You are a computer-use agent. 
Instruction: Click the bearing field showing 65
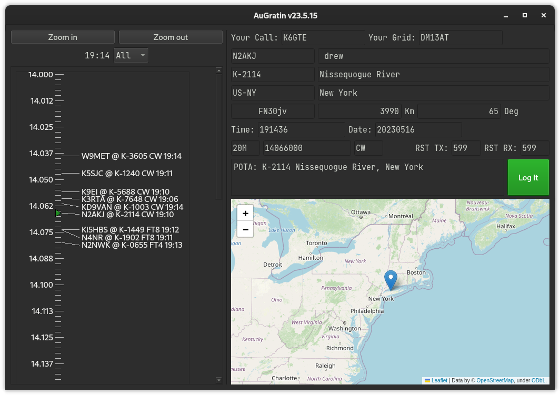(x=459, y=112)
